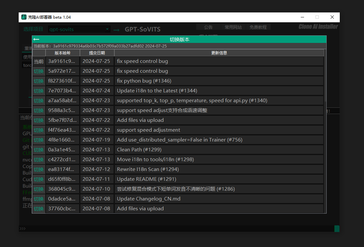Click 'support speed adjustment' message
Screen dimensions: 364x247
[148, 130]
